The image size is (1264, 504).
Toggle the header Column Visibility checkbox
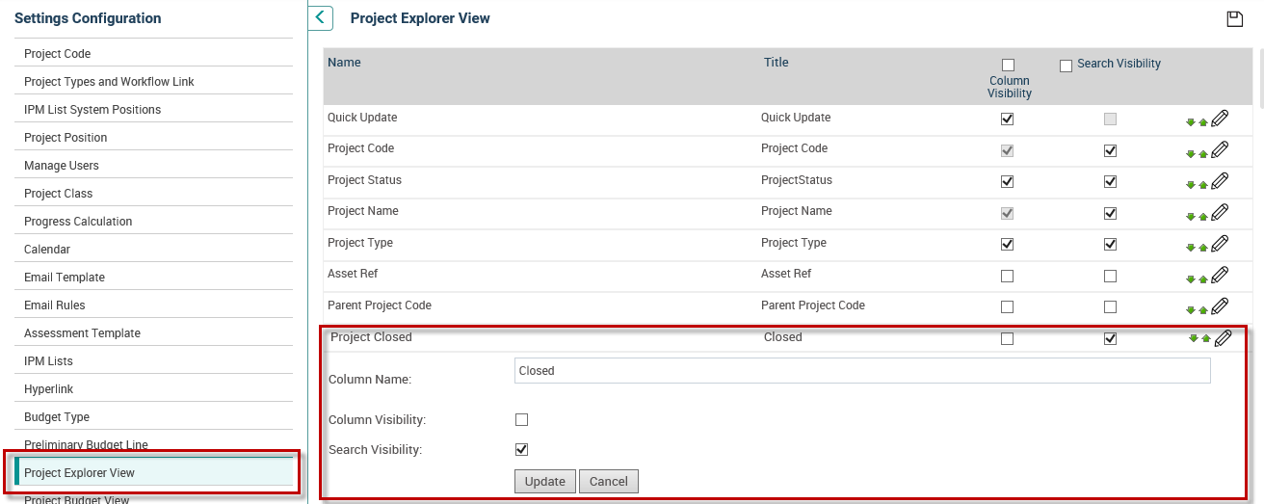[1009, 66]
